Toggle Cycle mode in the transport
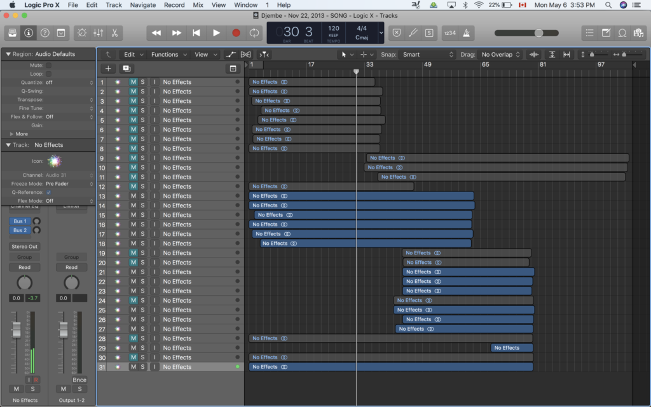 254,32
